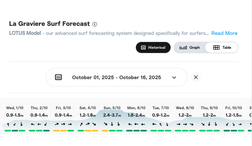Screen dimensions: 252x146
Task: Click the first wind arrow under Wed, 1/10
Action: 8,124
